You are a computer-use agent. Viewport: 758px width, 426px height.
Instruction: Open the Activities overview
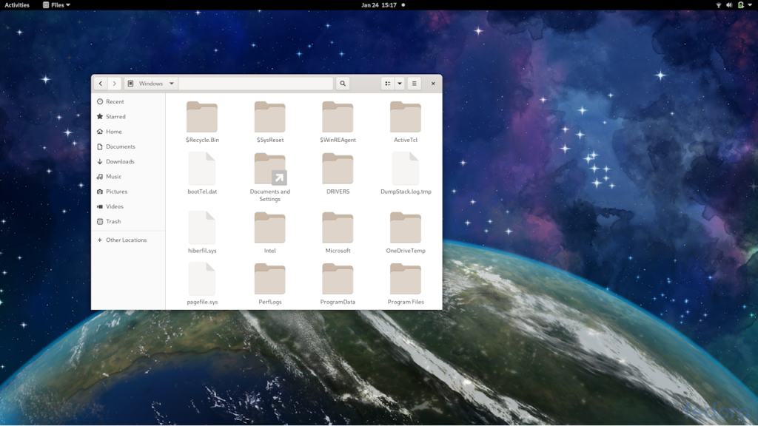tap(17, 5)
